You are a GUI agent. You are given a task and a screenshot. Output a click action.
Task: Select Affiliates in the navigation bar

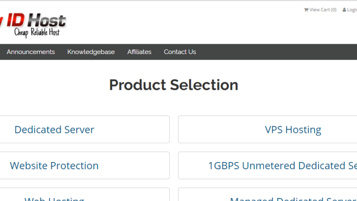click(139, 52)
